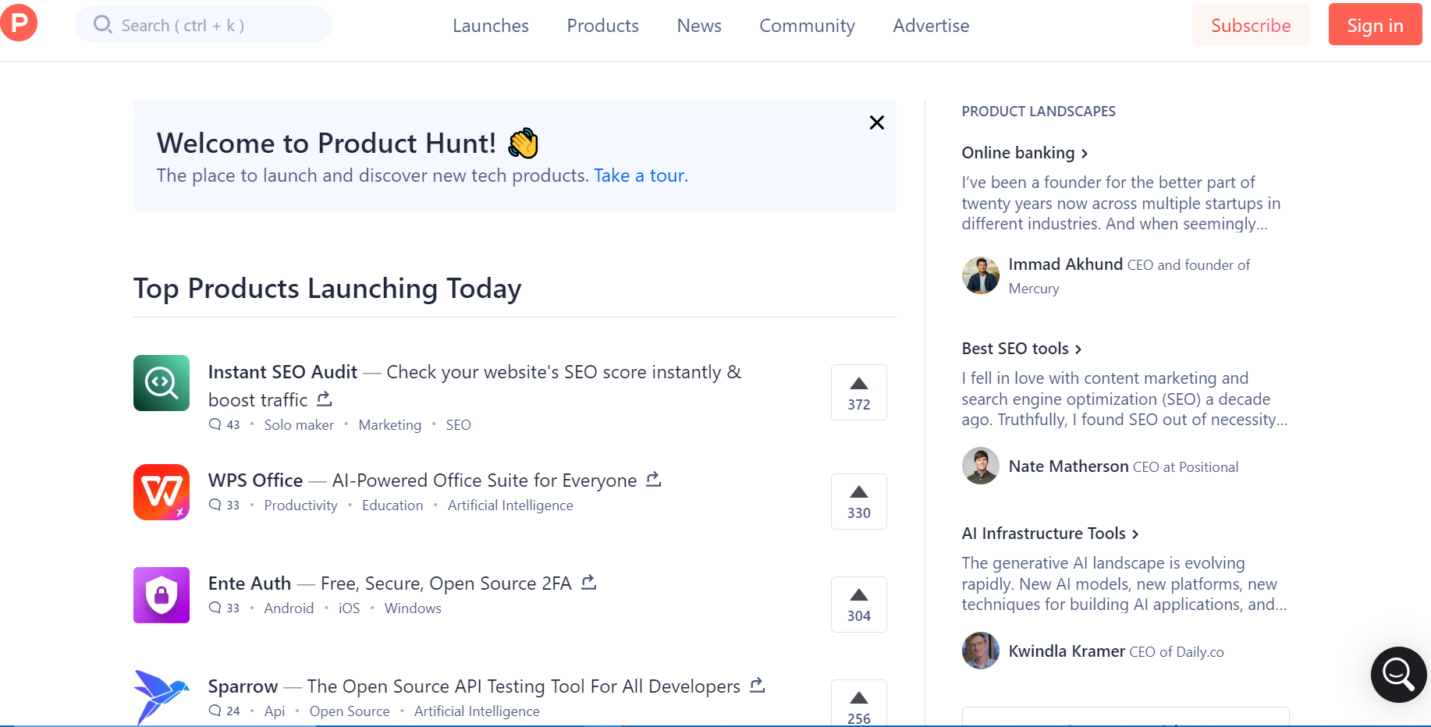1431x727 pixels.
Task: Open the floating round search button
Action: [1399, 675]
